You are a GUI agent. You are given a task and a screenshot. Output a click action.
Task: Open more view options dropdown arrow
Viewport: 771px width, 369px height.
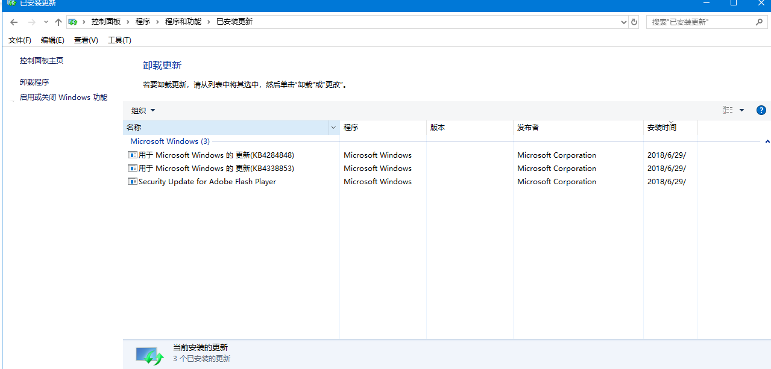click(x=741, y=110)
